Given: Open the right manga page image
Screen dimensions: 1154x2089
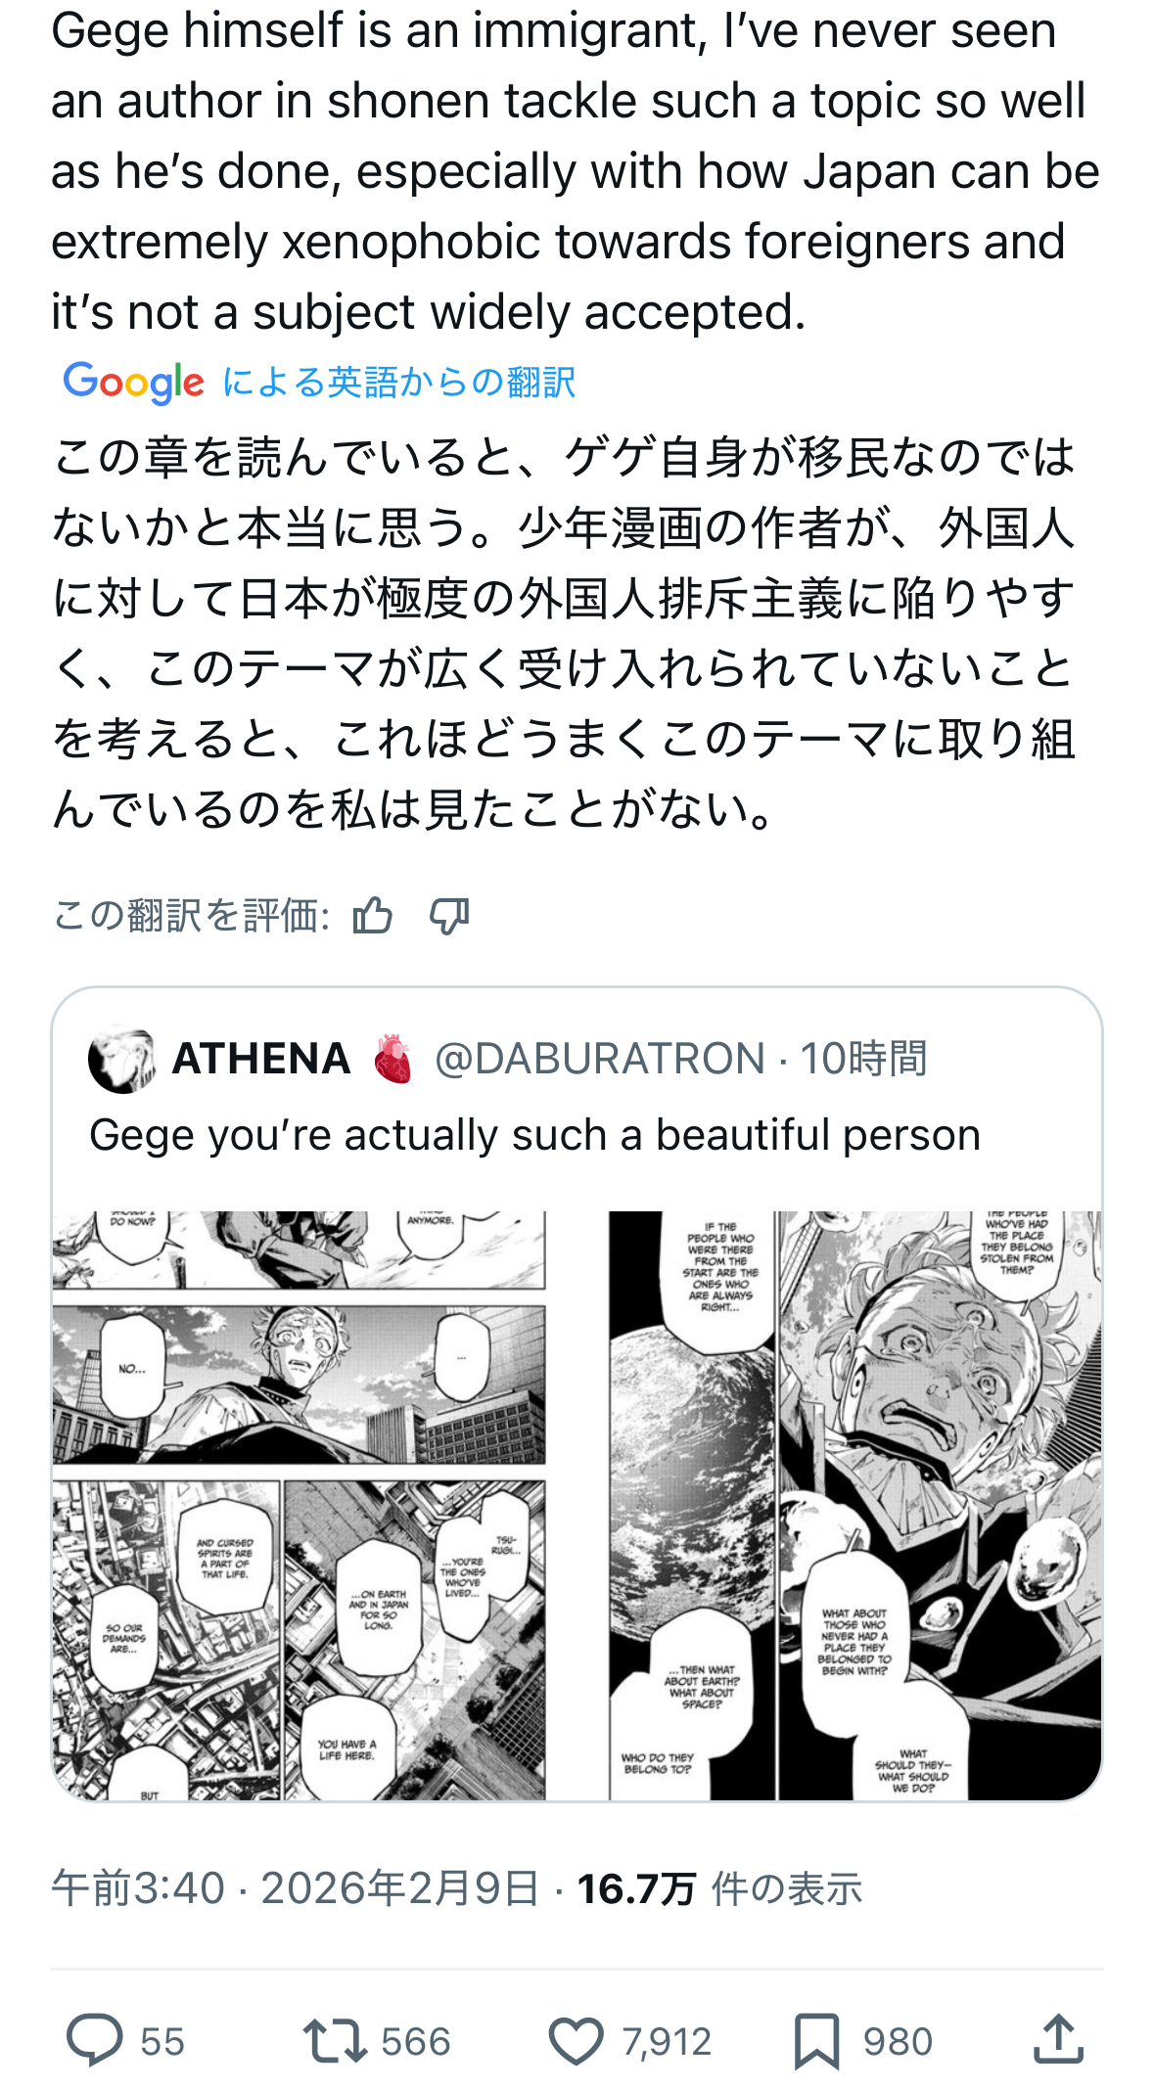Looking at the screenshot, I should [x=854, y=1505].
